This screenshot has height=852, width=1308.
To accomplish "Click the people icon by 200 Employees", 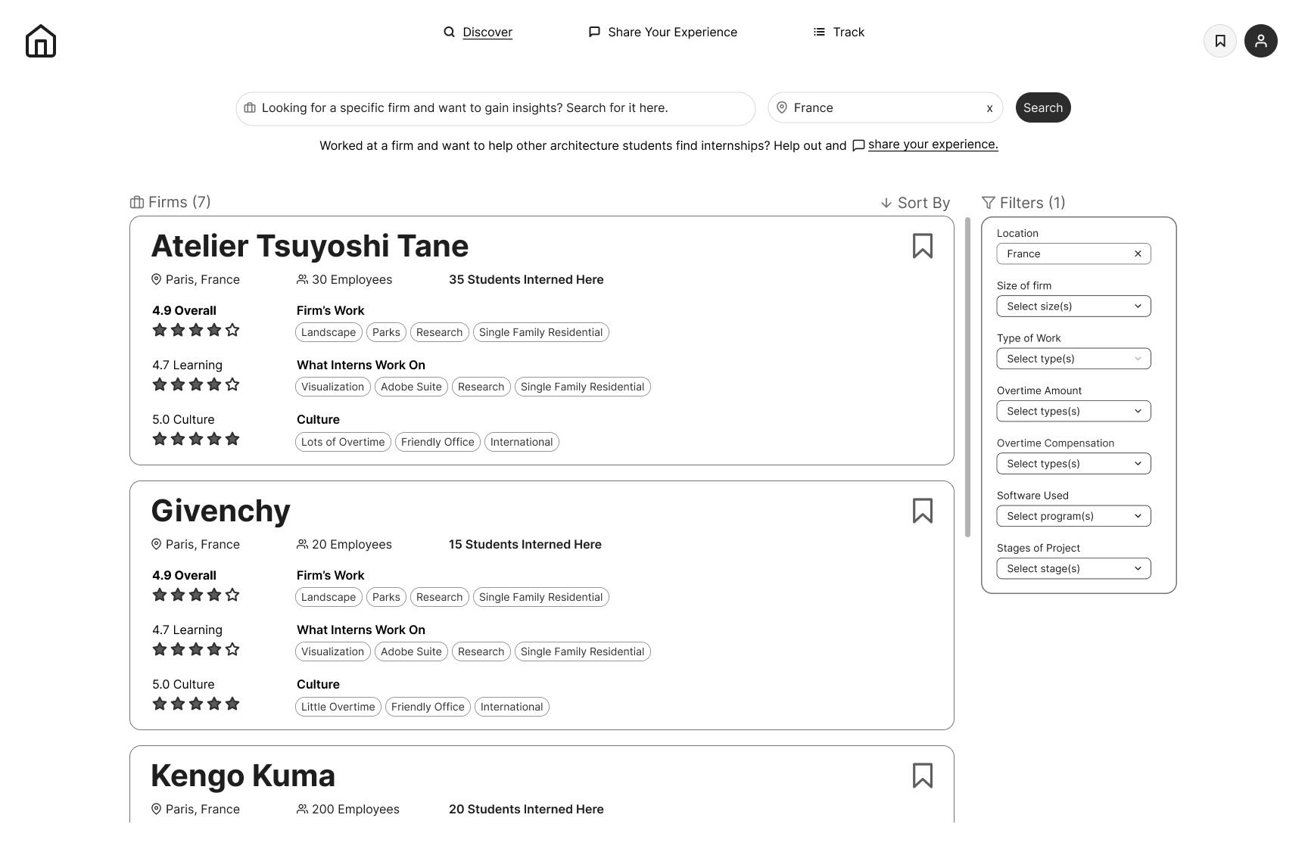I will [x=302, y=809].
